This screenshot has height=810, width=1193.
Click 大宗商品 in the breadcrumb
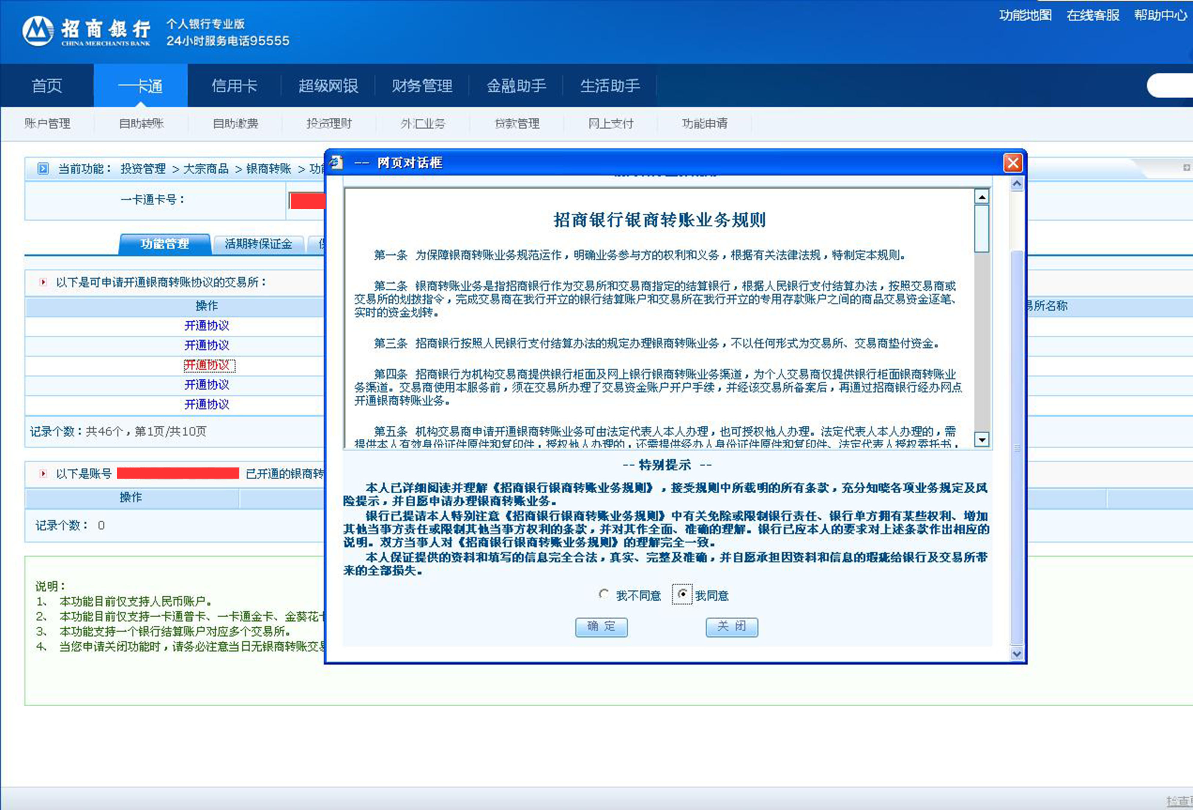coord(206,169)
